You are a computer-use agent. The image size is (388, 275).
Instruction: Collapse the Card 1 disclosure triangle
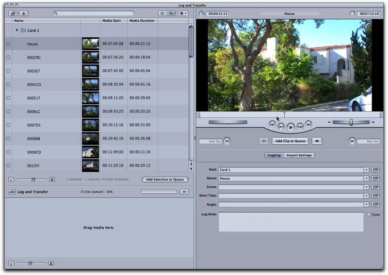pos(17,30)
